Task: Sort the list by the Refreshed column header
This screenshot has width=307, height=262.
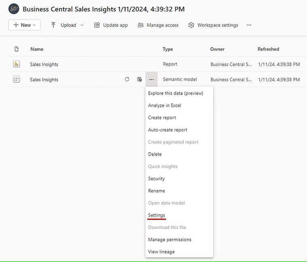Action: tap(268, 49)
